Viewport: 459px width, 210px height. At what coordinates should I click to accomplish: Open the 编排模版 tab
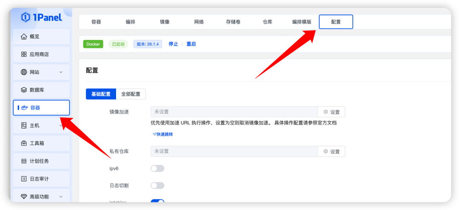click(x=302, y=22)
